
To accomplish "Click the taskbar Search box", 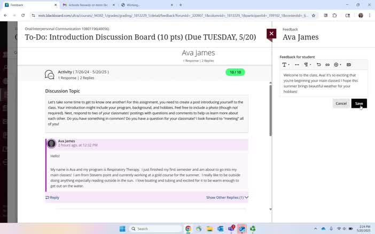I will click(x=155, y=229).
